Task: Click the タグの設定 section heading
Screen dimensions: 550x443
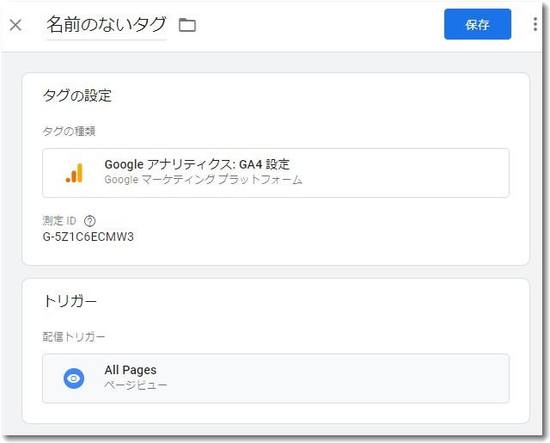Action: point(77,95)
